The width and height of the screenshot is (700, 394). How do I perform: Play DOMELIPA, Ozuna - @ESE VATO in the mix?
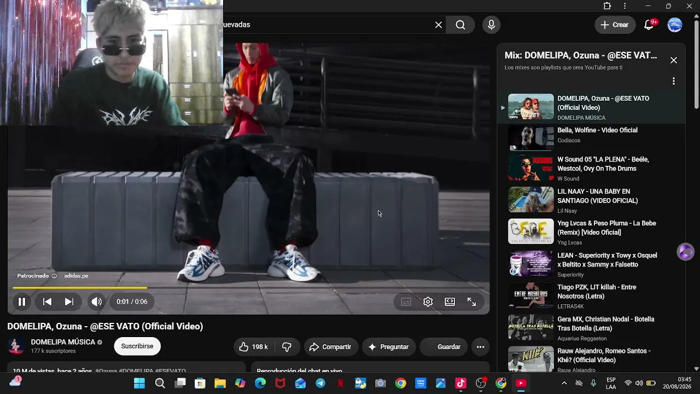coord(591,107)
